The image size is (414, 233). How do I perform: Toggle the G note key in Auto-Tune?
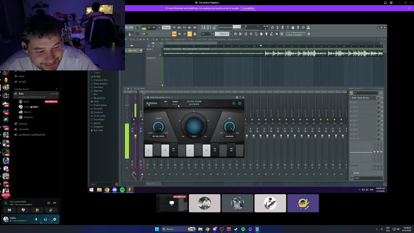pyautogui.click(x=206, y=150)
